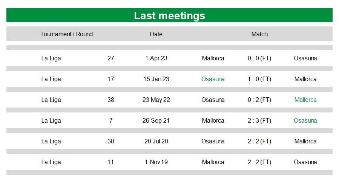The height and width of the screenshot is (183, 339).
Task: Click Mallorca home team in 1 Apr 23 row
Action: [x=213, y=58]
